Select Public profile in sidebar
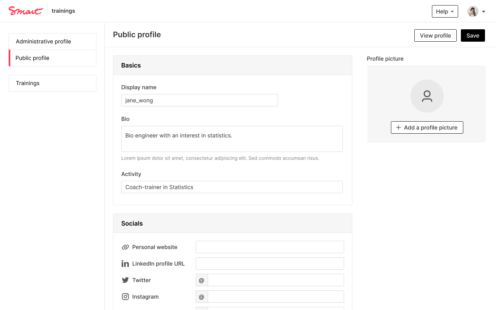The width and height of the screenshot is (496, 310). pos(52,58)
